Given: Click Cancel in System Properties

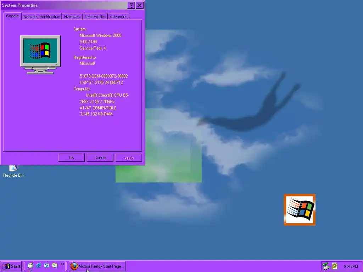Looking at the screenshot, I should tap(100, 158).
